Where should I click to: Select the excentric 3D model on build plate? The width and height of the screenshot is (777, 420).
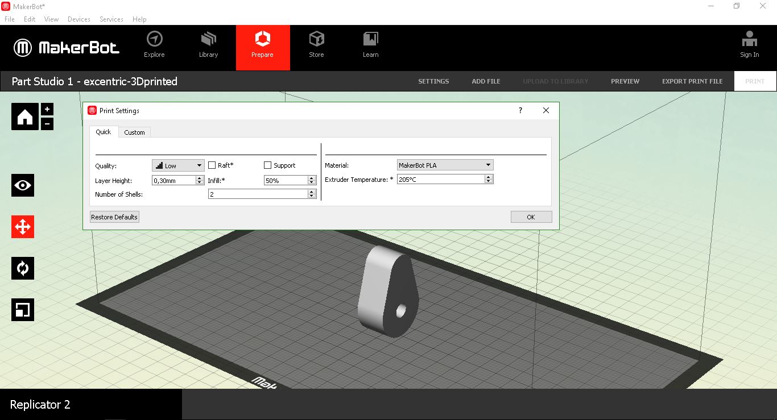pyautogui.click(x=388, y=291)
